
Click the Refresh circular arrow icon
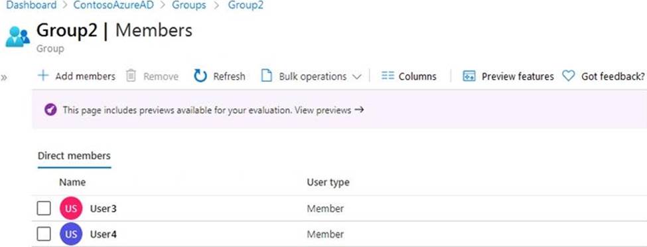(200, 76)
